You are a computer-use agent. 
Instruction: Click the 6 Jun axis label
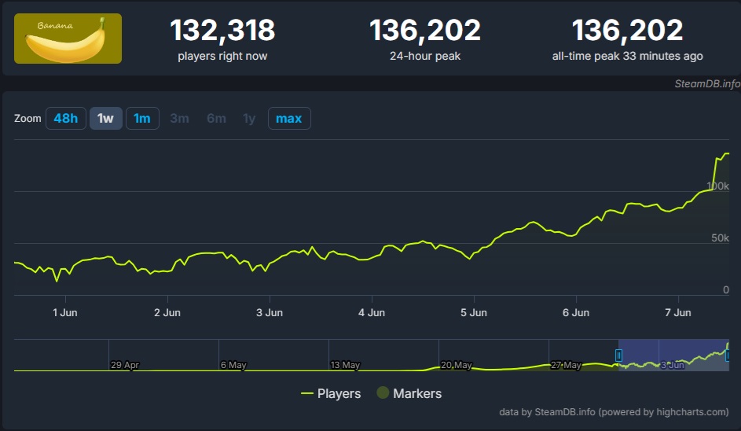click(x=576, y=312)
